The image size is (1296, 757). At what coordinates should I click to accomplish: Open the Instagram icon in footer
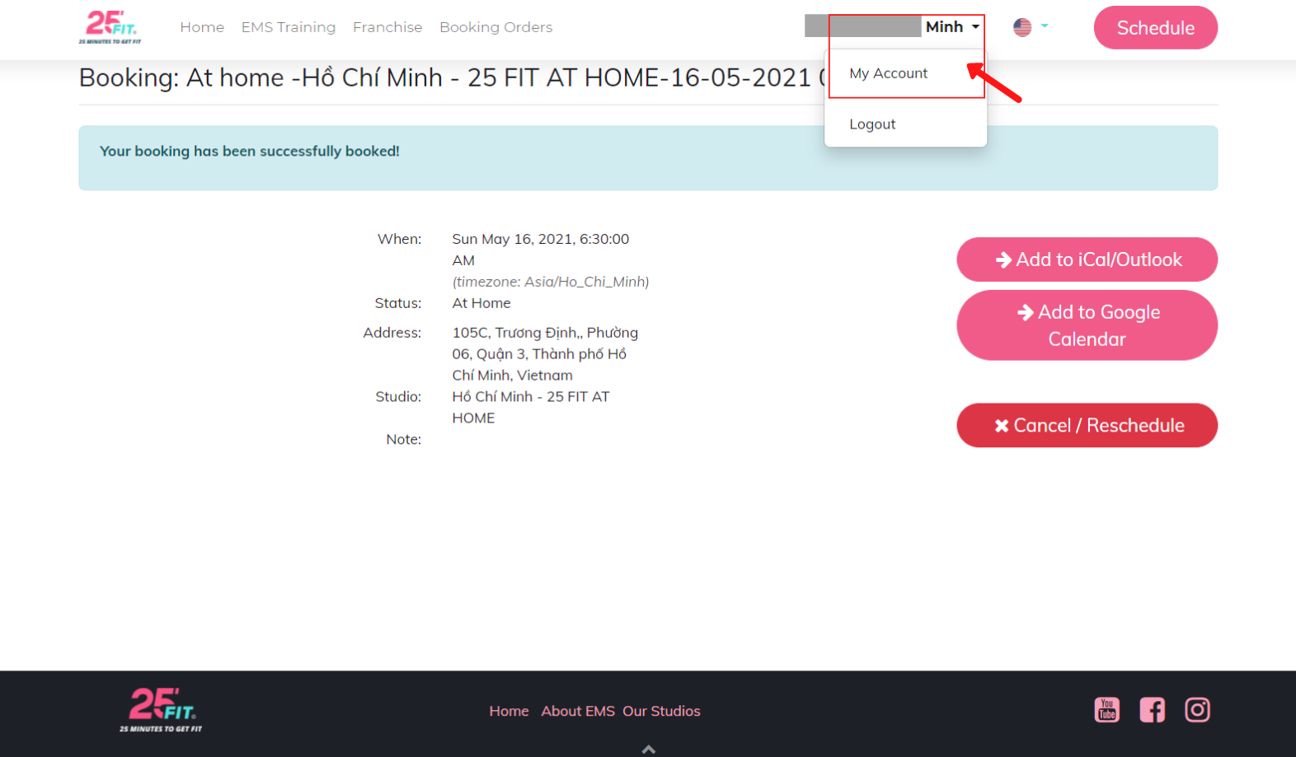coord(1197,709)
